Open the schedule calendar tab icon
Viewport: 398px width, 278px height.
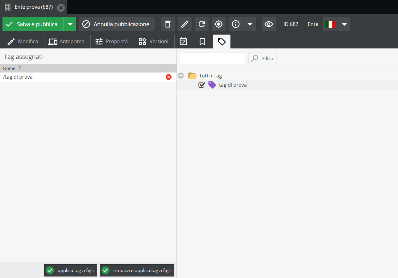coord(183,42)
